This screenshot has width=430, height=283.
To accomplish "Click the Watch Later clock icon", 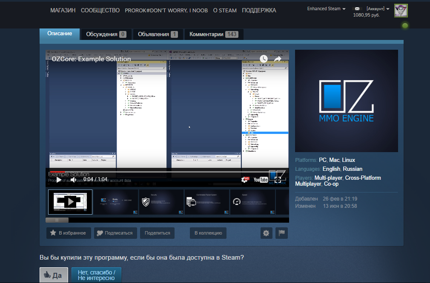I will 263,59.
